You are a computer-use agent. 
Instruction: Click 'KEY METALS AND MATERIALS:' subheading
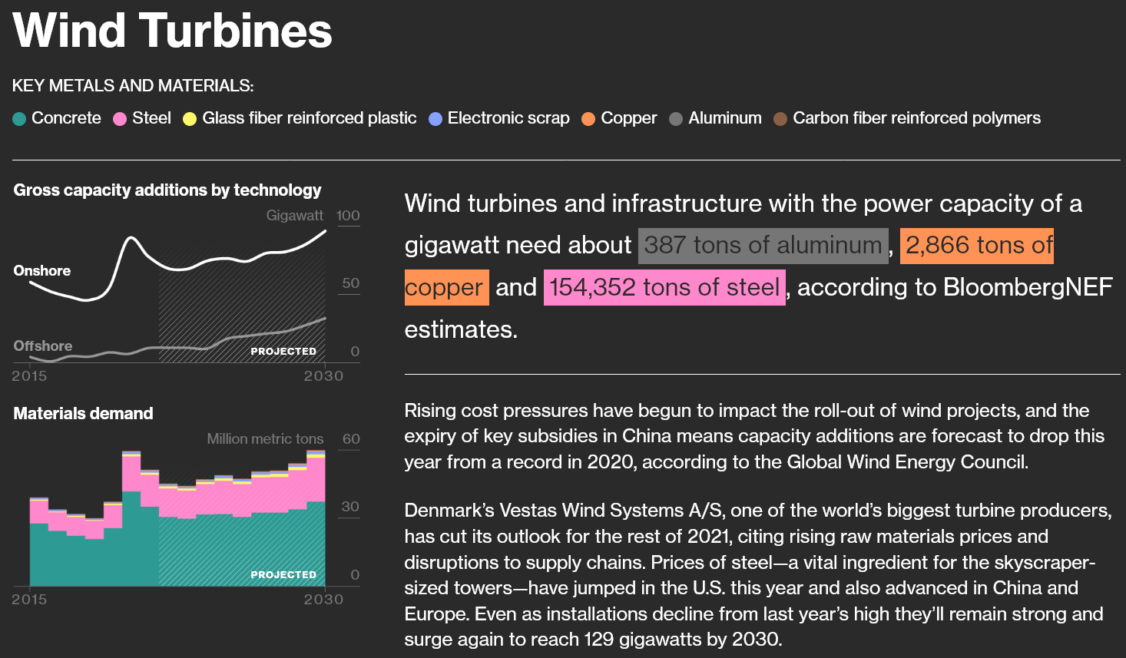click(133, 86)
